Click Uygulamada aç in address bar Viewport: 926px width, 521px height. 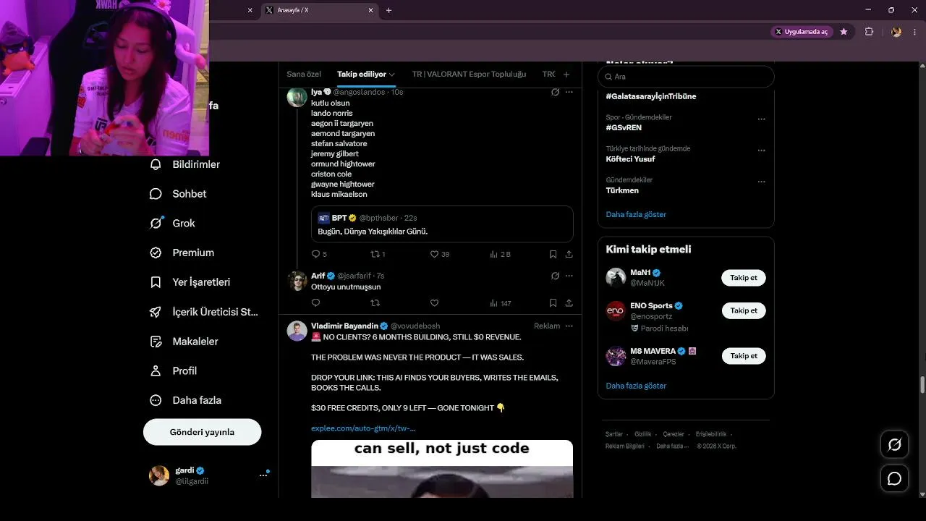tap(802, 32)
